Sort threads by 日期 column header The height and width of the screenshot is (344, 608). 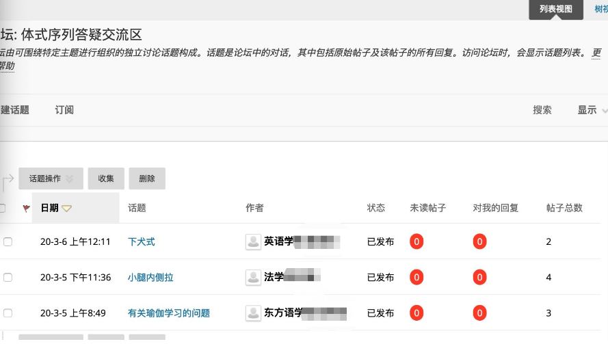pyautogui.click(x=49, y=208)
